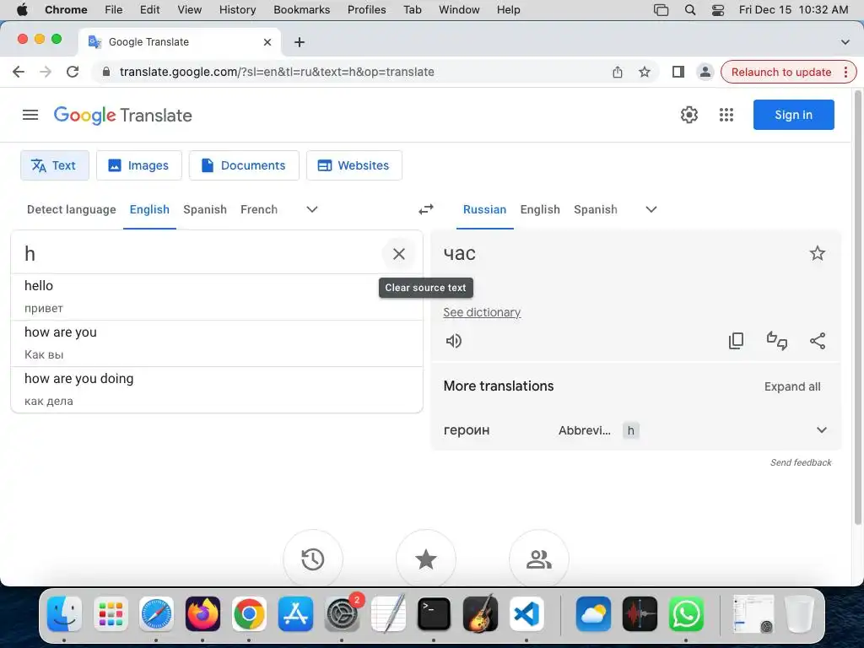Select Spanish as target language

pos(596,209)
